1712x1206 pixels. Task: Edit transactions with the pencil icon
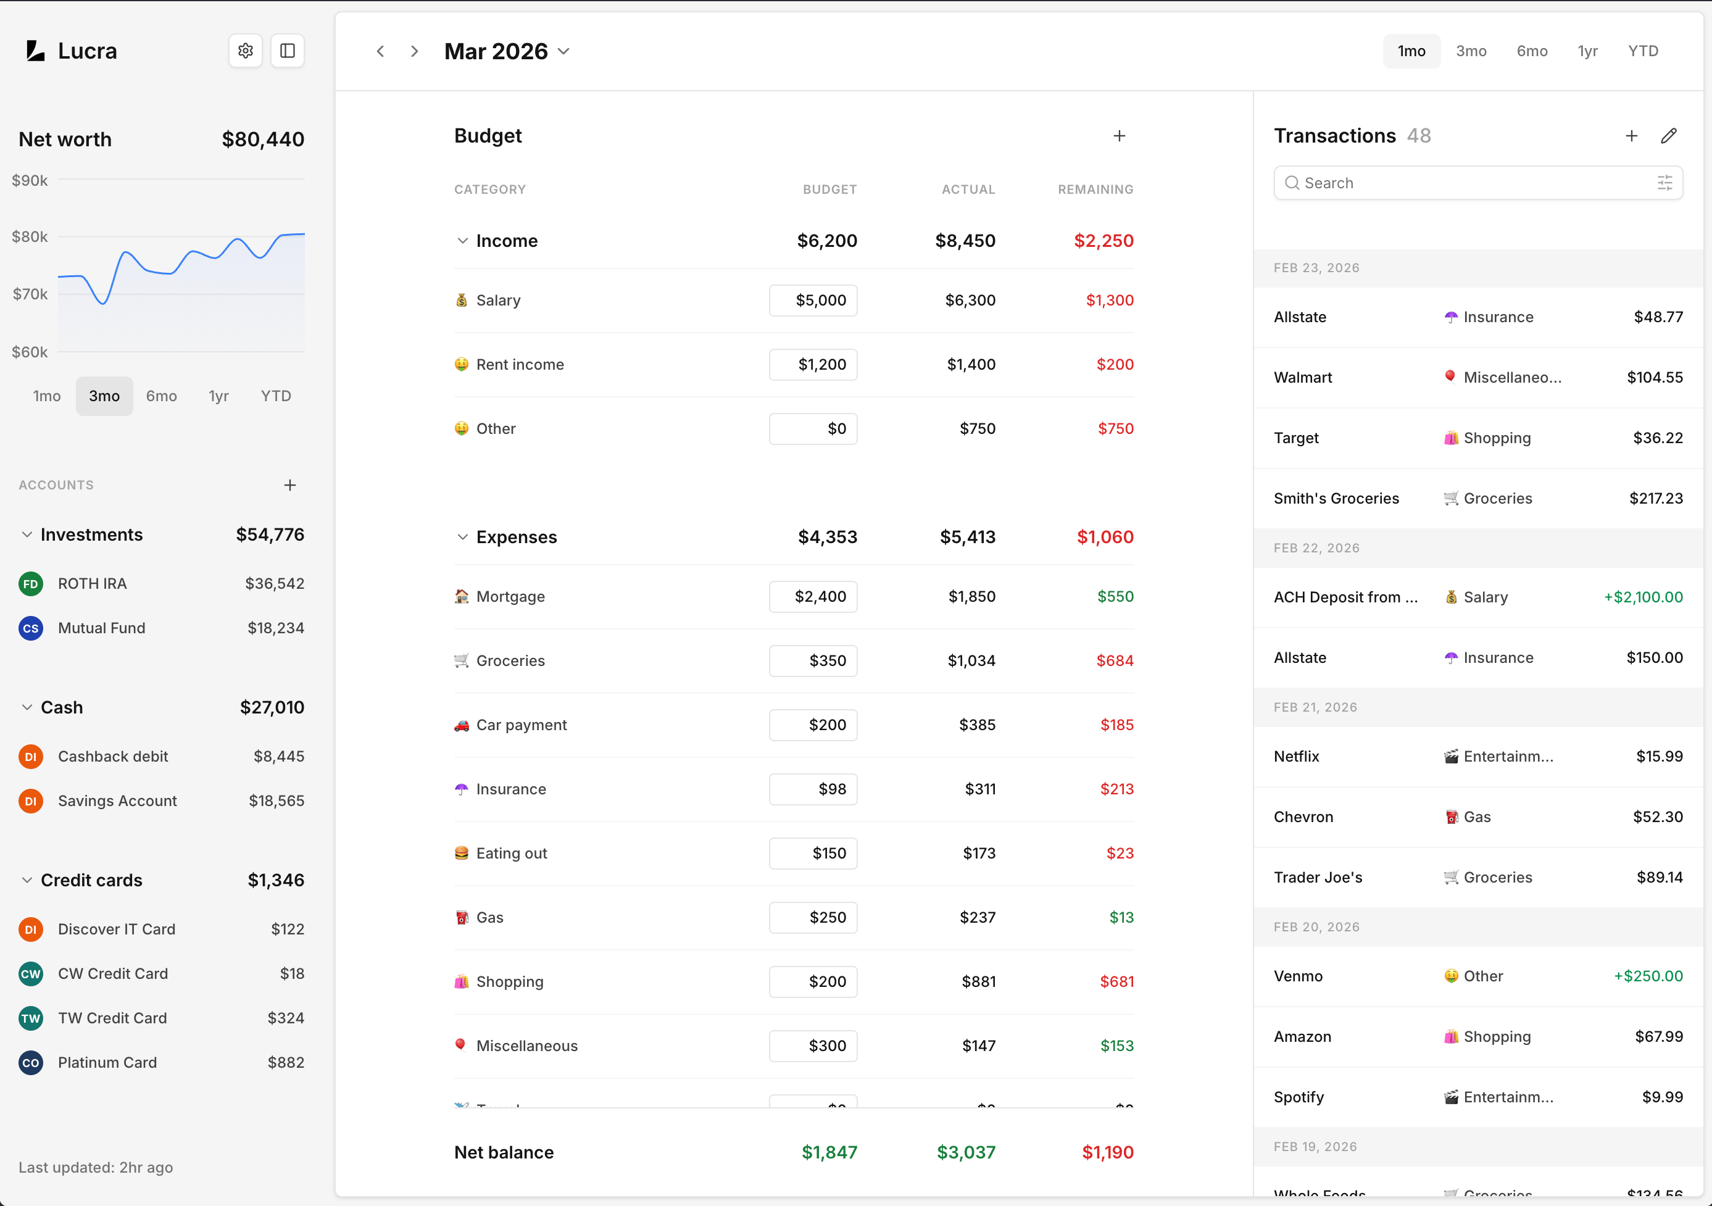pyautogui.click(x=1669, y=136)
